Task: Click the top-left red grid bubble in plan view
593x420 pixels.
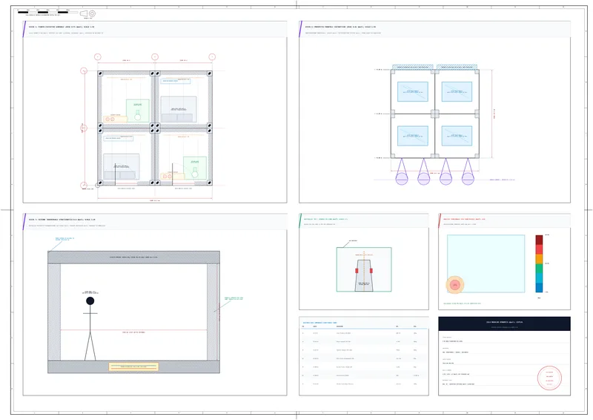Action: [x=98, y=57]
